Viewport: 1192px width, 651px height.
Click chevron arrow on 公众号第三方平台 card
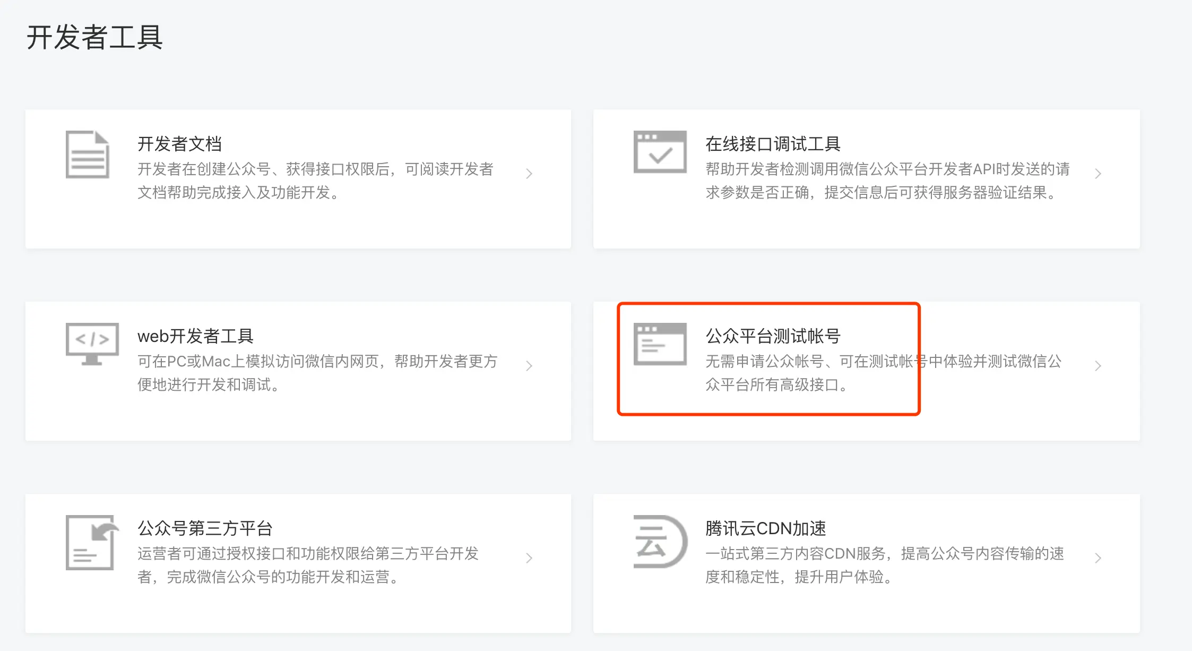[529, 558]
